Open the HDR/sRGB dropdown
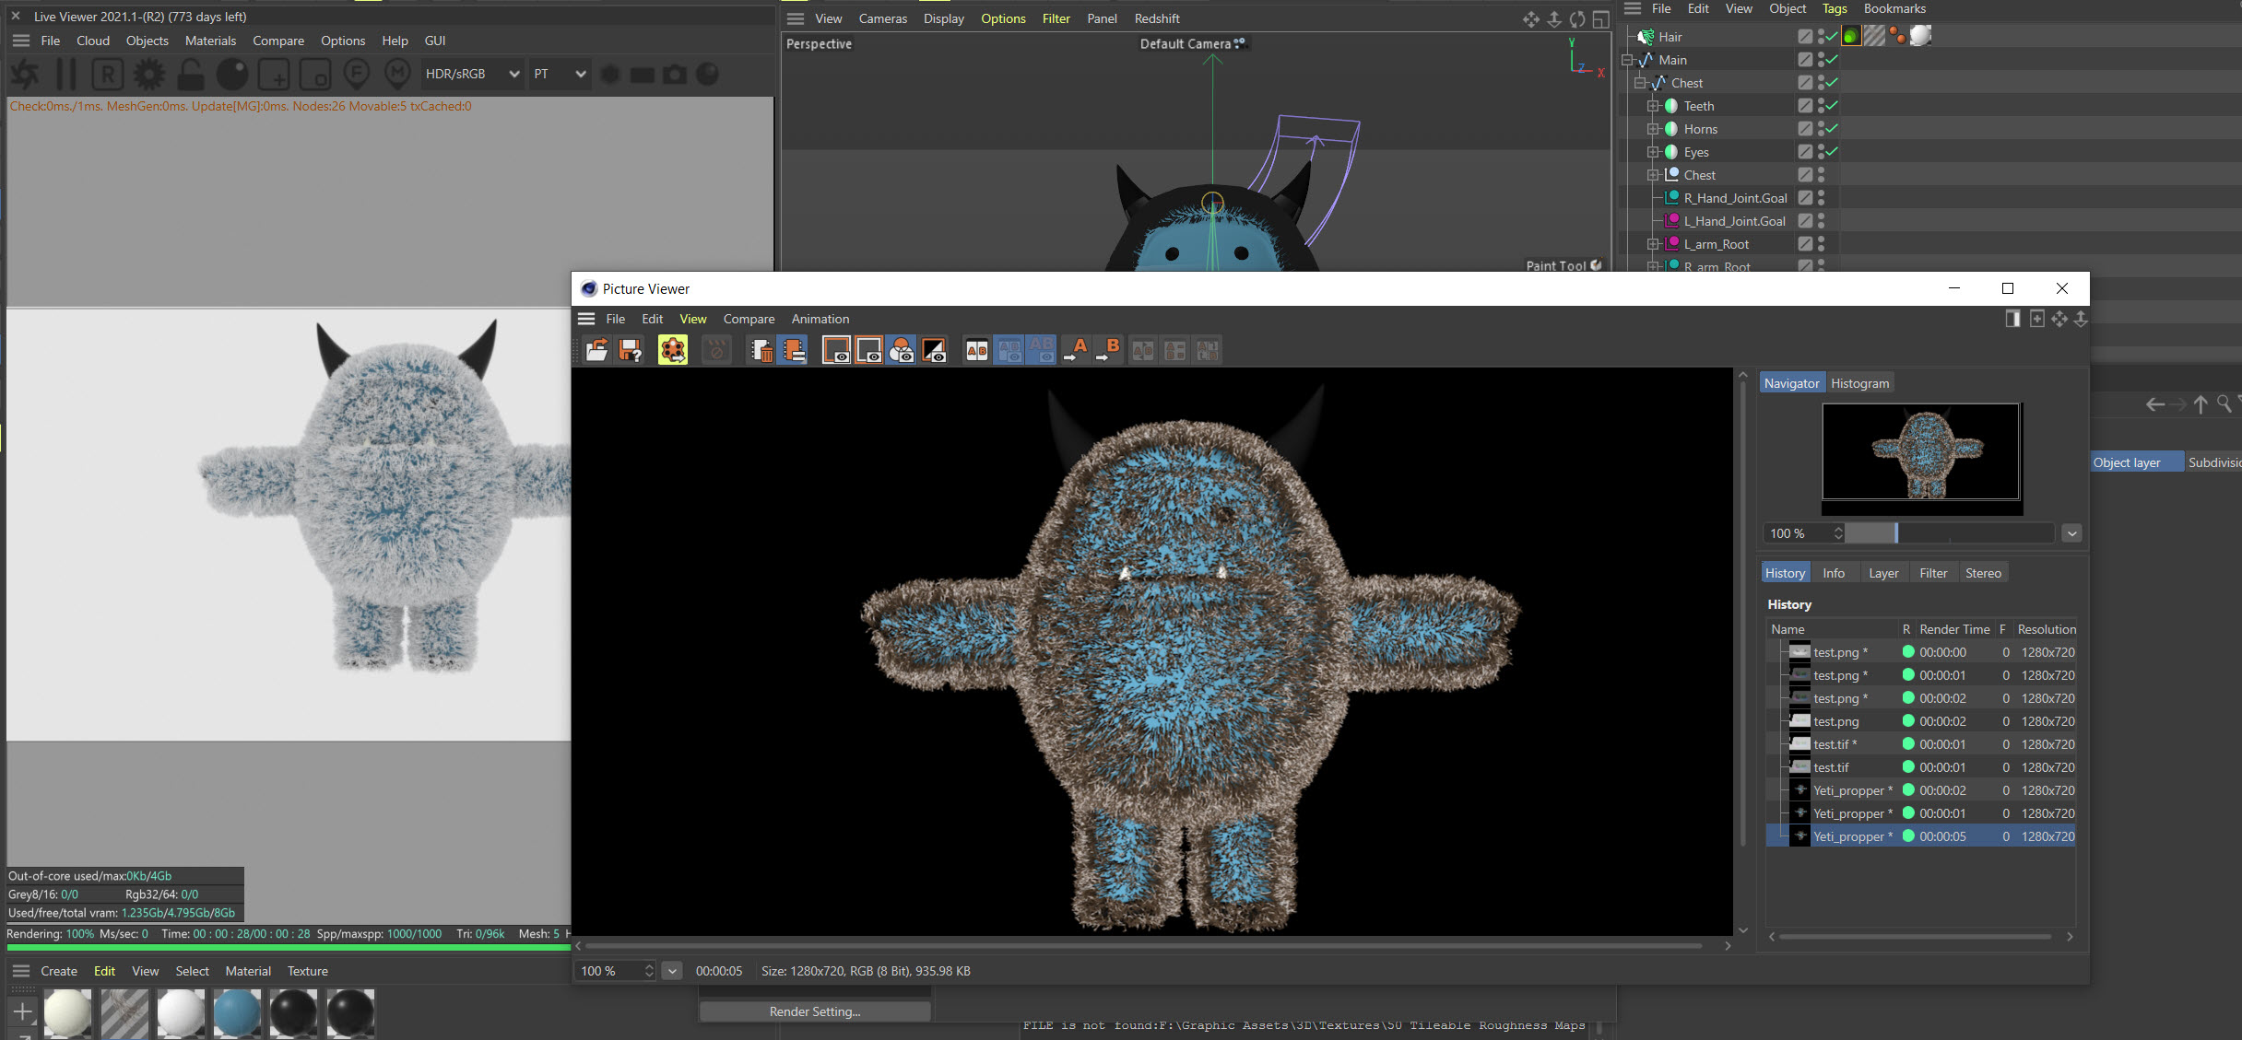The image size is (2242, 1040). coord(472,75)
